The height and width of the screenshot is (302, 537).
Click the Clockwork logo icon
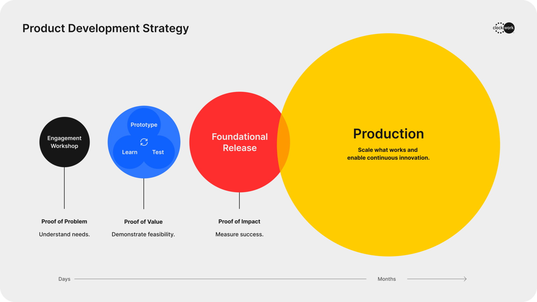tap(503, 28)
